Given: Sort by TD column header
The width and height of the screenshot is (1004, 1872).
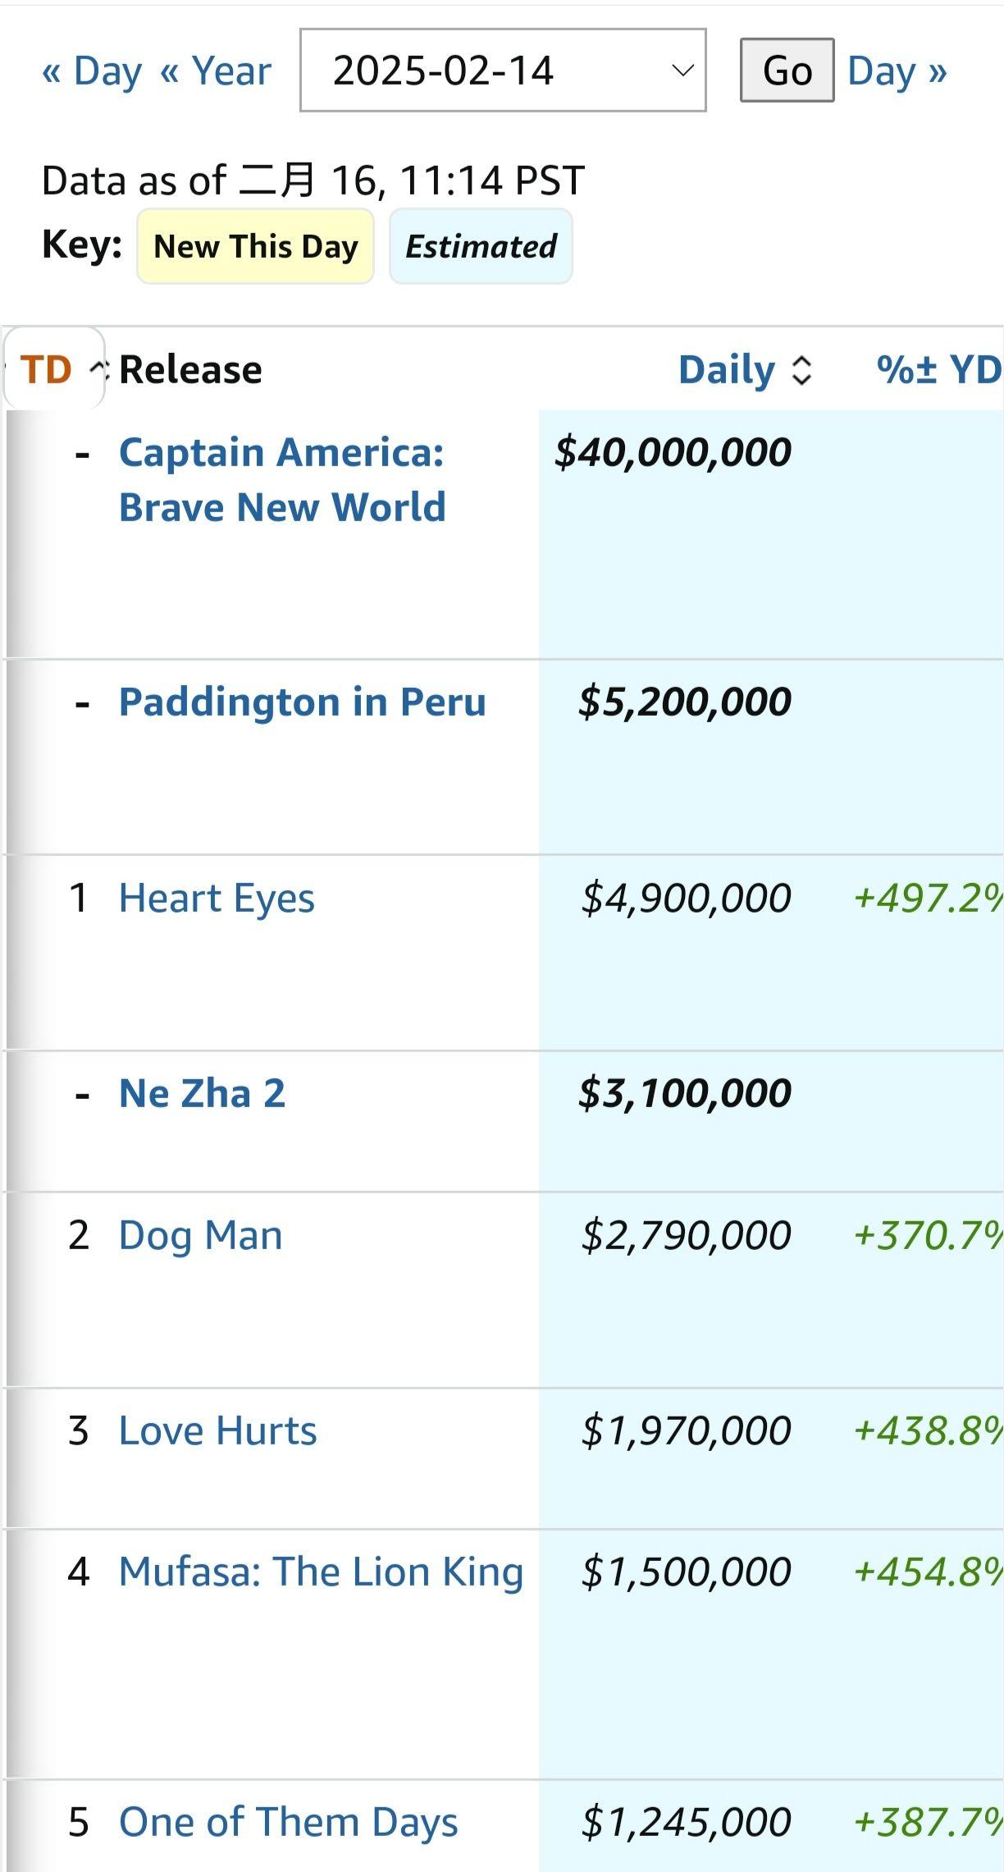Looking at the screenshot, I should pyautogui.click(x=46, y=369).
